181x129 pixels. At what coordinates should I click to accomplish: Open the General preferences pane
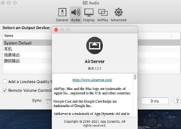[62, 15]
